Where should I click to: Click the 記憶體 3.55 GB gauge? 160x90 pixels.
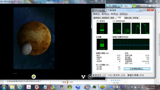[102, 44]
